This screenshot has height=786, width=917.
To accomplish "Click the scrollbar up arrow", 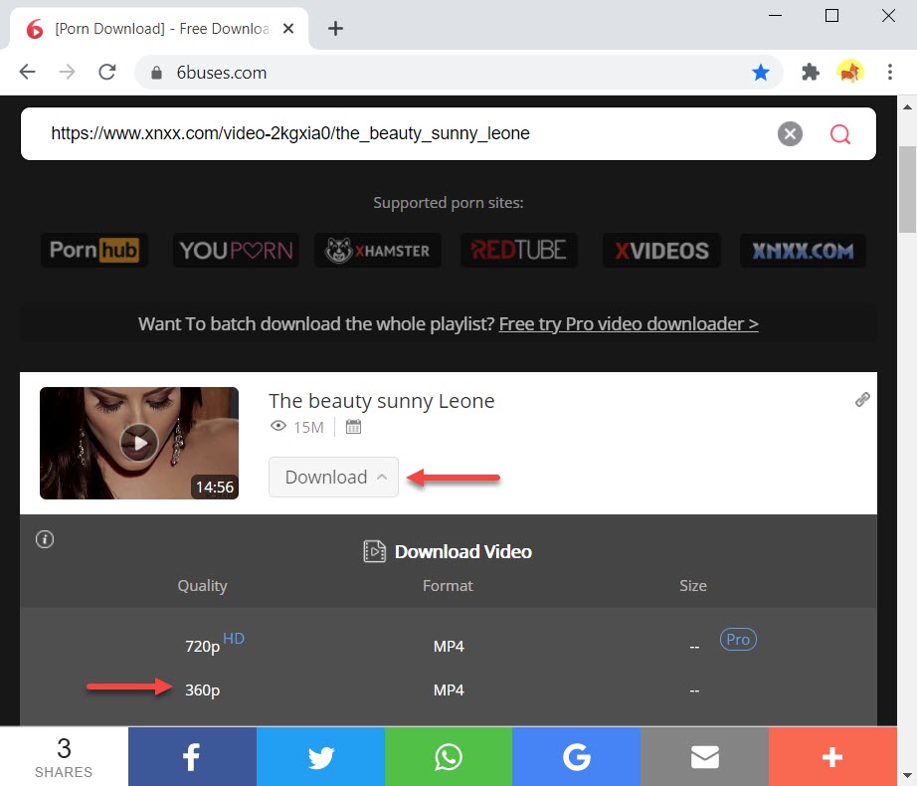I will click(907, 107).
